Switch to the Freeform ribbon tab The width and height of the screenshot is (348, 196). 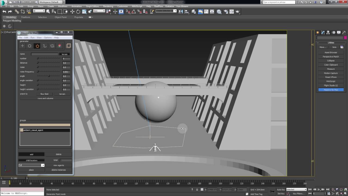(x=26, y=17)
